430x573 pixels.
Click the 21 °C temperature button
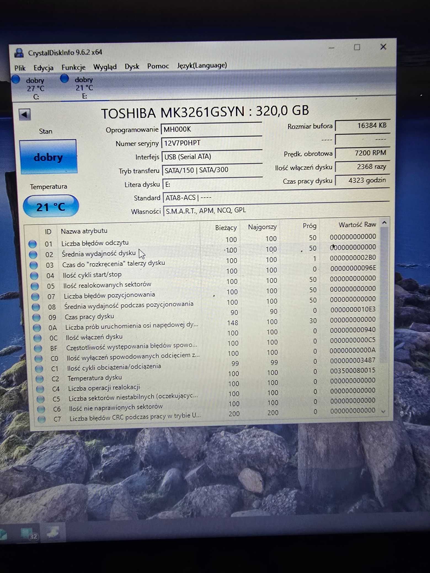pyautogui.click(x=51, y=206)
